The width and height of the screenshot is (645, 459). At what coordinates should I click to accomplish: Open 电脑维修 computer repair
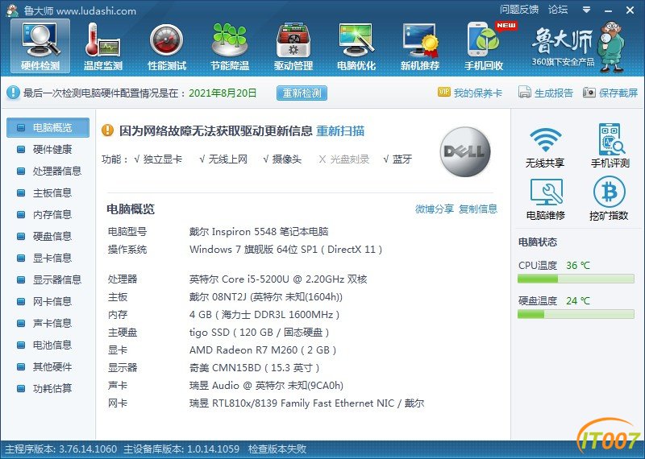pyautogui.click(x=546, y=199)
